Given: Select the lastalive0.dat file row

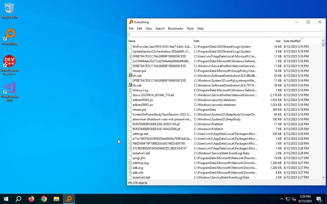Looking at the screenshot, I should click(x=224, y=177).
